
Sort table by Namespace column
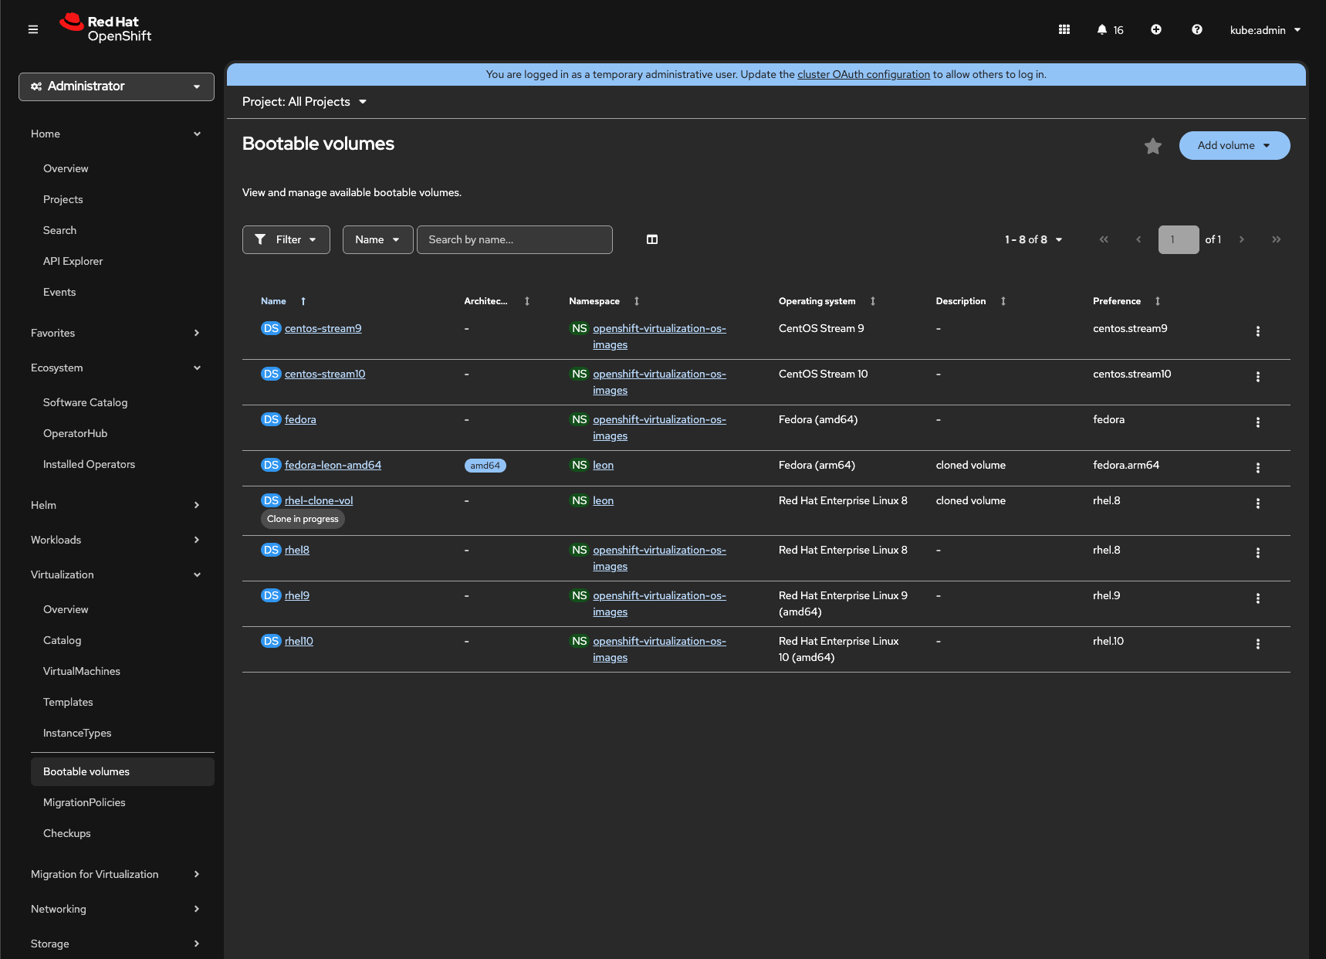pyautogui.click(x=594, y=301)
